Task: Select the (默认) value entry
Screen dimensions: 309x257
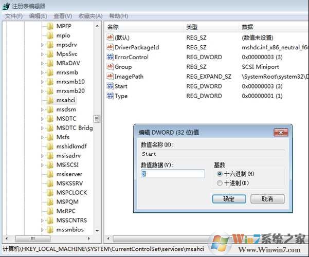Action: tap(122, 38)
